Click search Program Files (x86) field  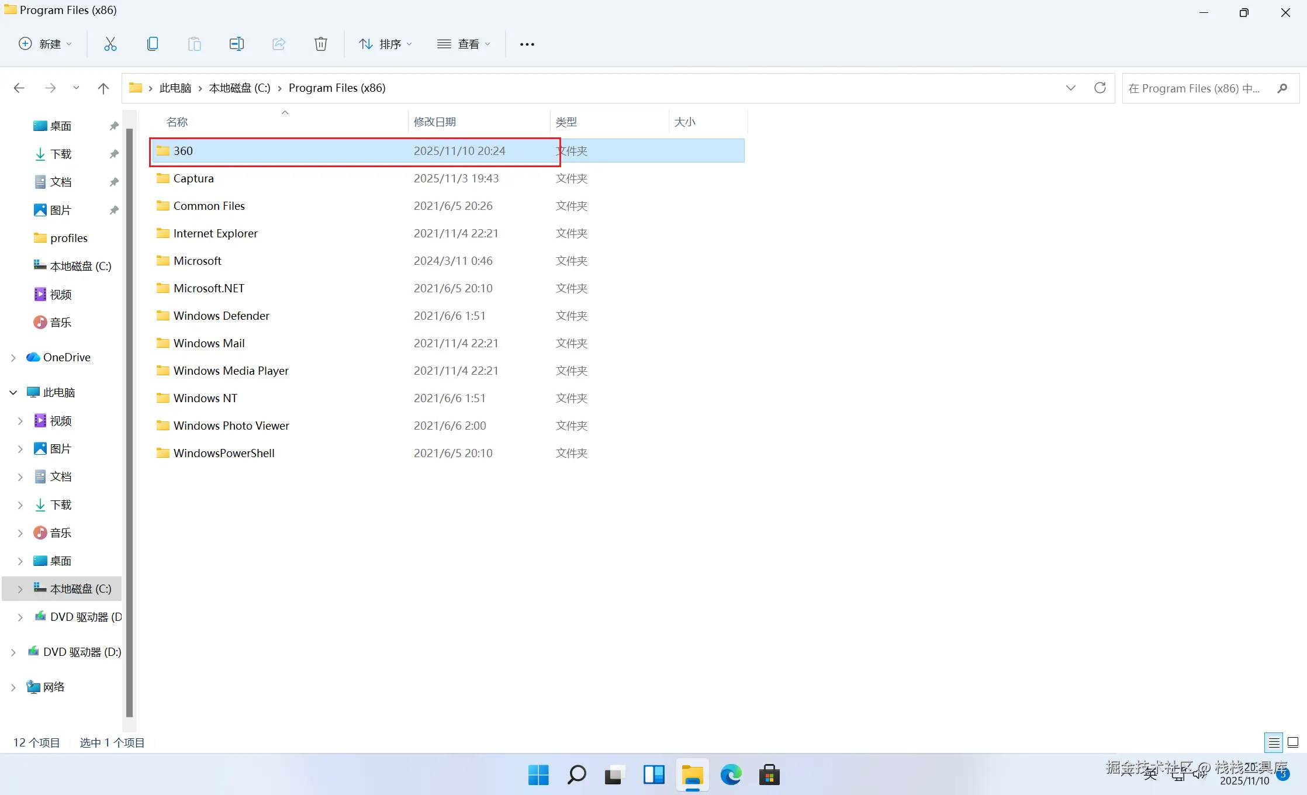click(1195, 88)
